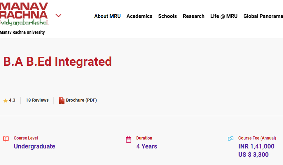Open the Schools menu item
The height and width of the screenshot is (165, 283).
pyautogui.click(x=168, y=16)
